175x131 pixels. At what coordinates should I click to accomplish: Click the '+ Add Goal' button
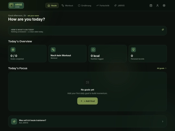click(87, 101)
